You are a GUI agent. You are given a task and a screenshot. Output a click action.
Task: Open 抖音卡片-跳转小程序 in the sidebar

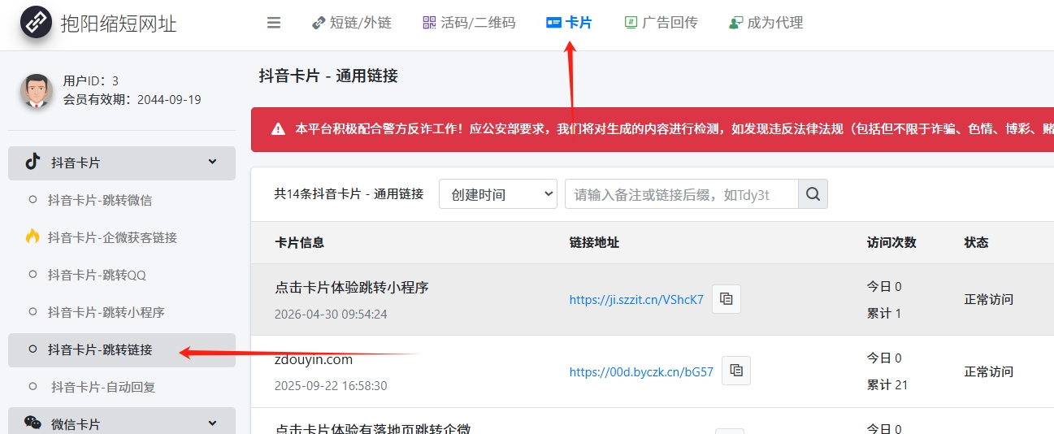coord(106,312)
